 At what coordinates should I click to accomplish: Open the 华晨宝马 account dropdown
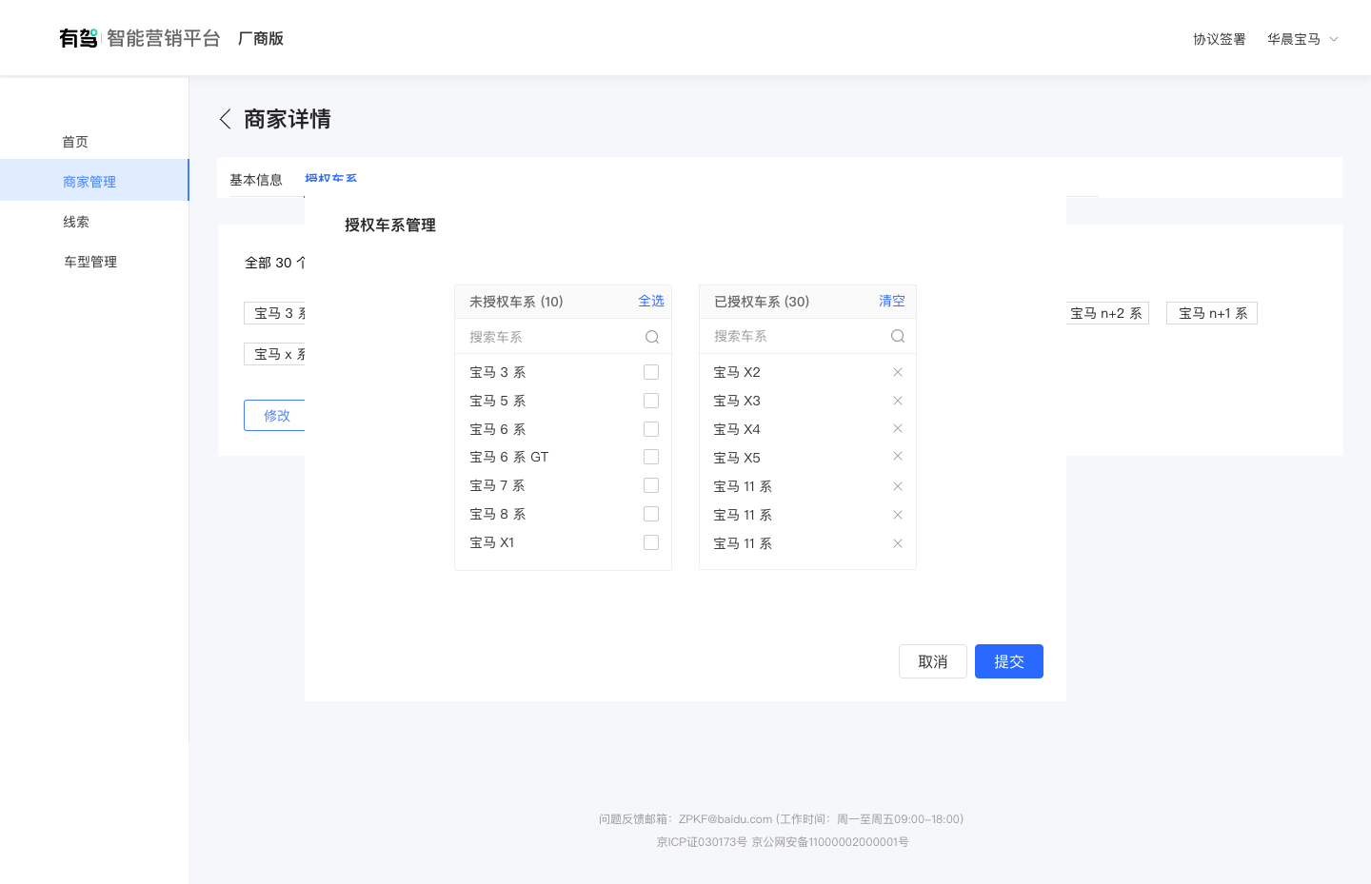1302,39
